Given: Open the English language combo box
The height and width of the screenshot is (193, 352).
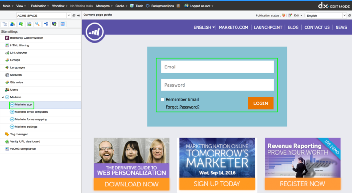Looking at the screenshot, I should [x=326, y=15].
